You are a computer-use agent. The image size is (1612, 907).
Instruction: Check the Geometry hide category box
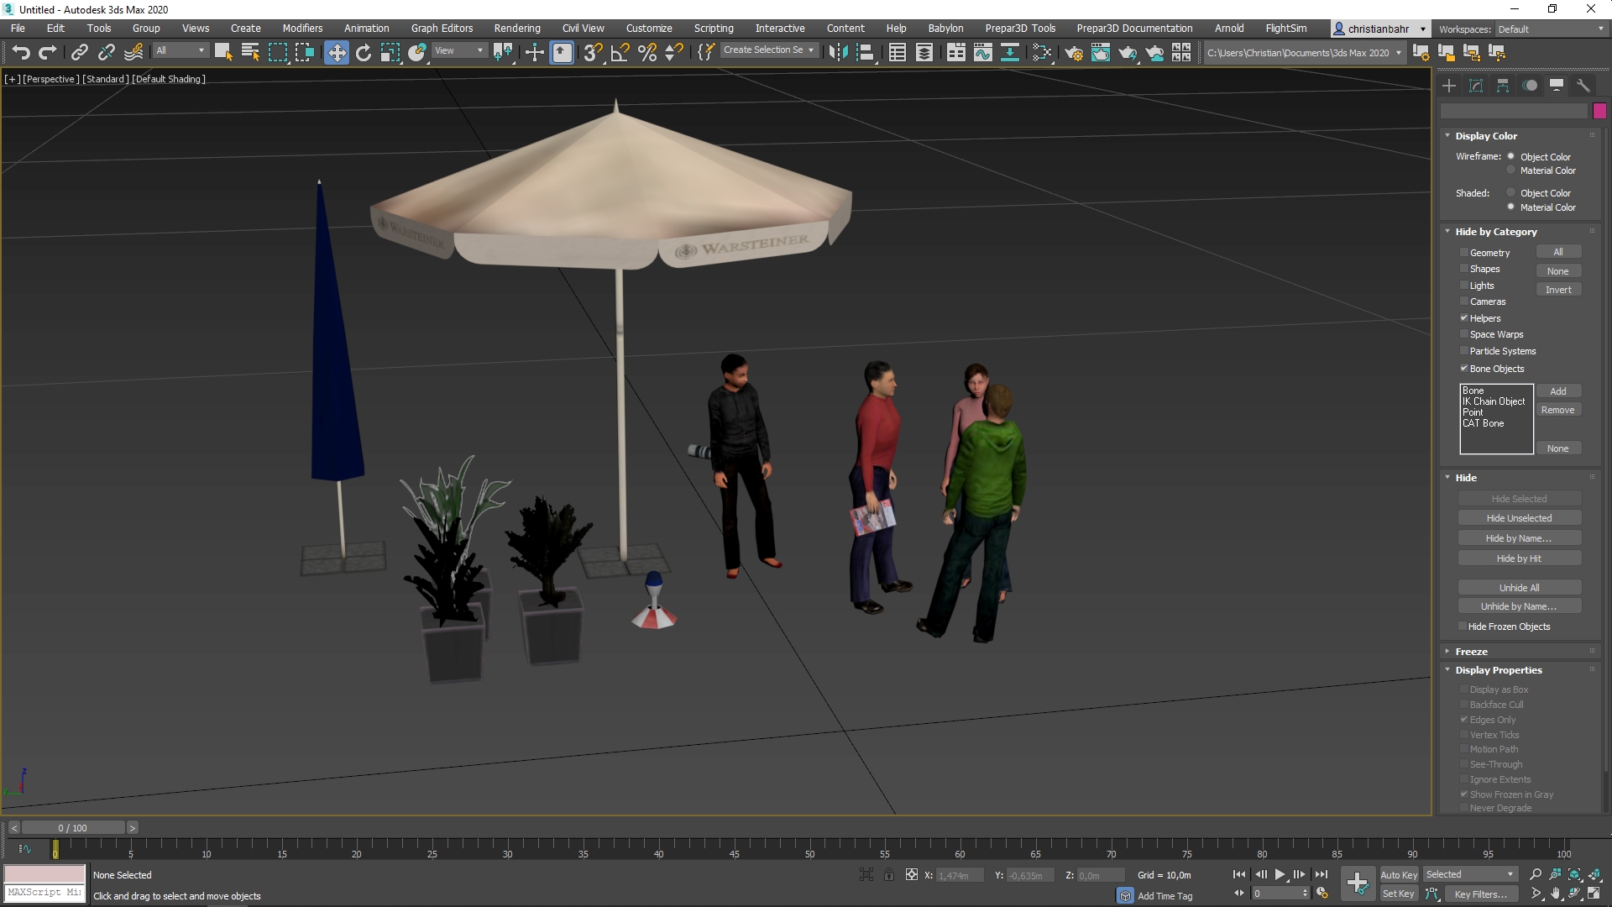pyautogui.click(x=1464, y=253)
